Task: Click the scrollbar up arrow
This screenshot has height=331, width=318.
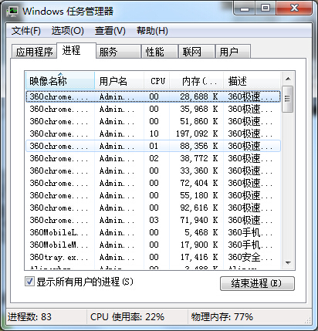Action: pos(288,79)
